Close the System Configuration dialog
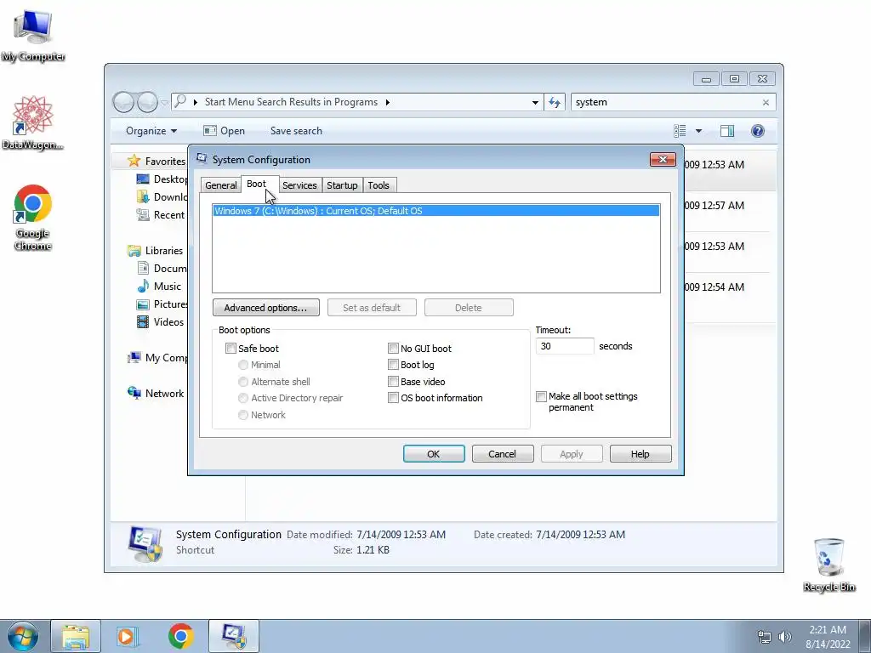The image size is (871, 653). (x=663, y=159)
